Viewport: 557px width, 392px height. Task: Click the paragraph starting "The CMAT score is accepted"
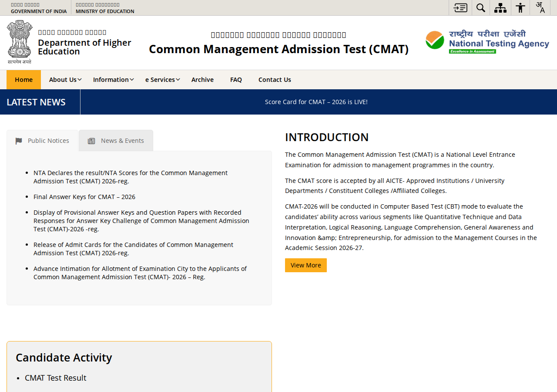click(x=395, y=186)
